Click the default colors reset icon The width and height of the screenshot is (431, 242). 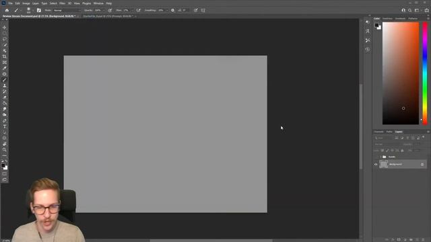tap(3, 161)
